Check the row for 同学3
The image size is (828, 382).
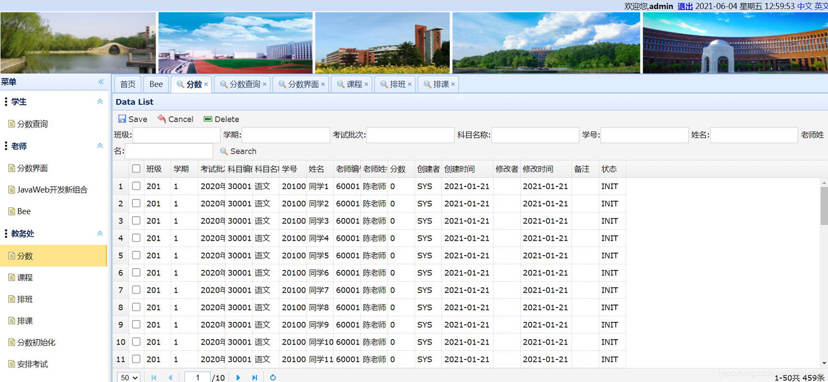136,221
